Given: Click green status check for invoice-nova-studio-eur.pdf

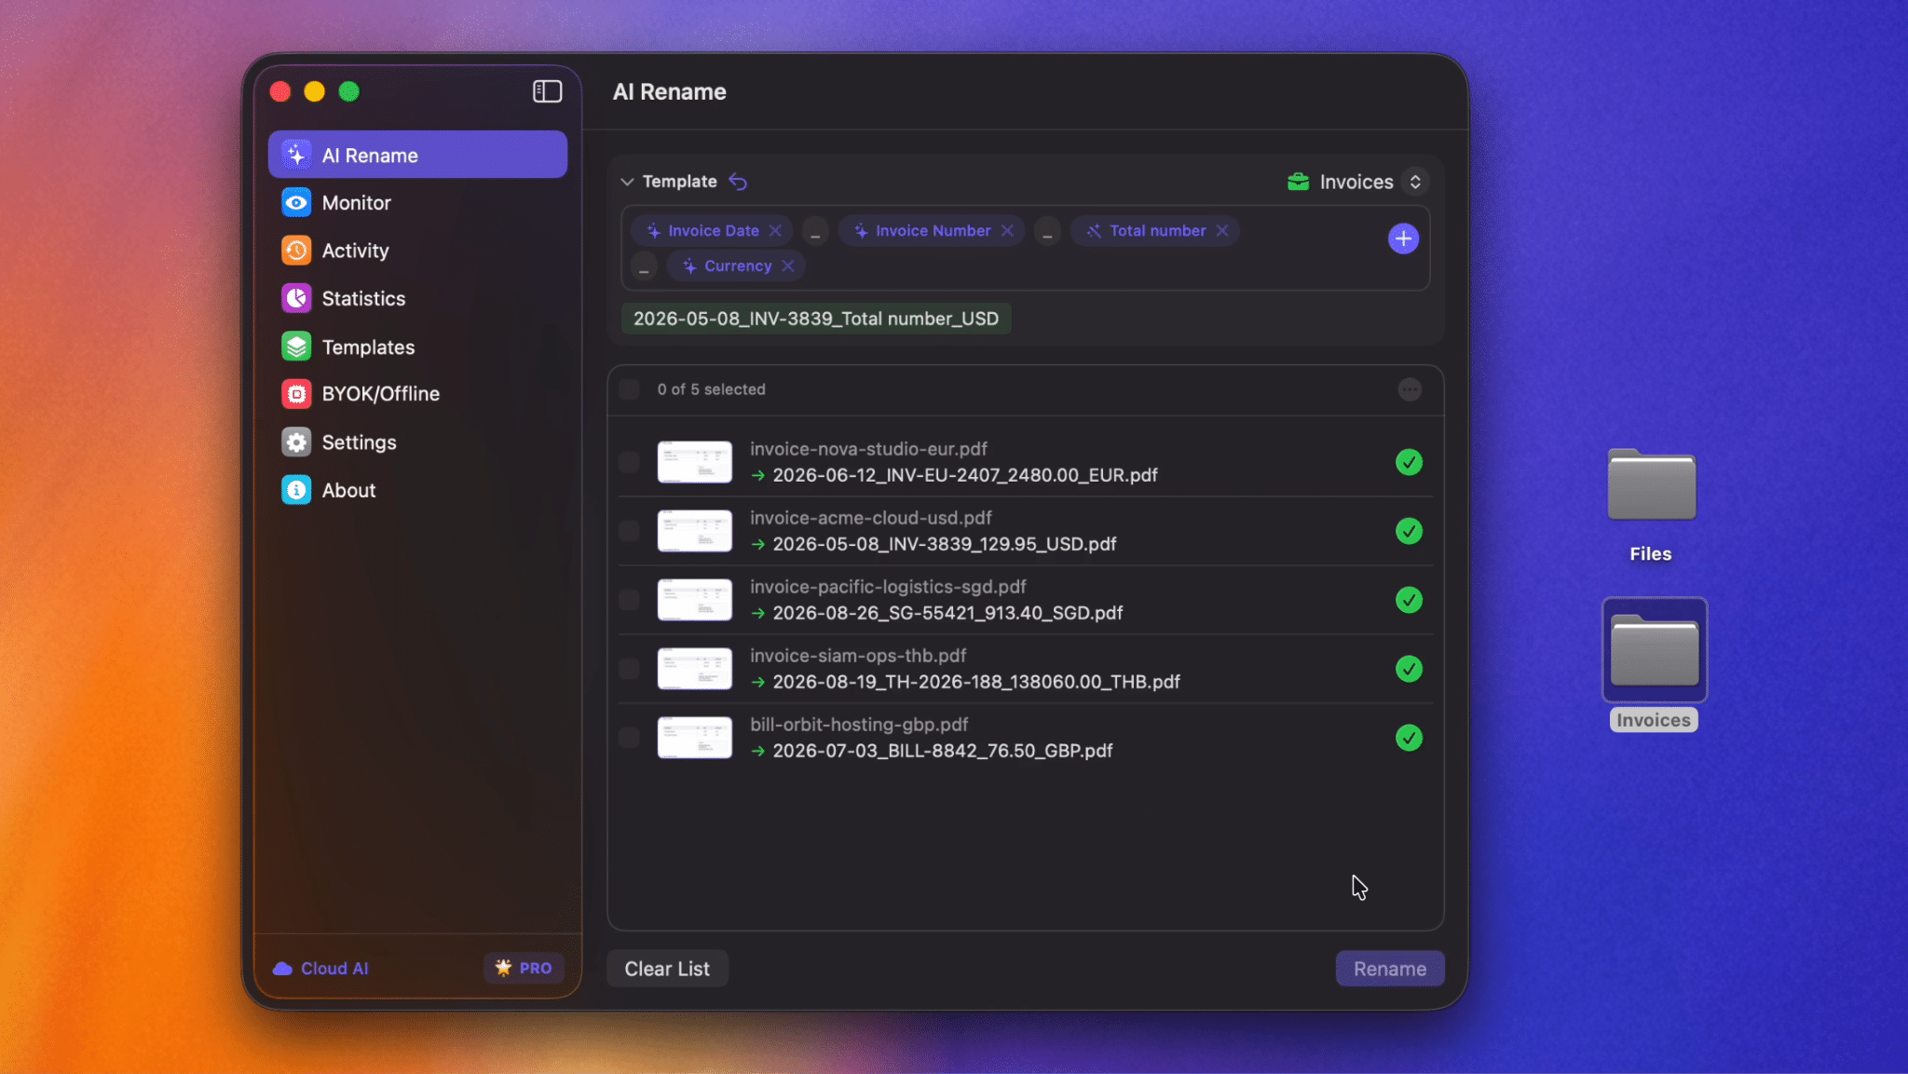Looking at the screenshot, I should 1409,462.
